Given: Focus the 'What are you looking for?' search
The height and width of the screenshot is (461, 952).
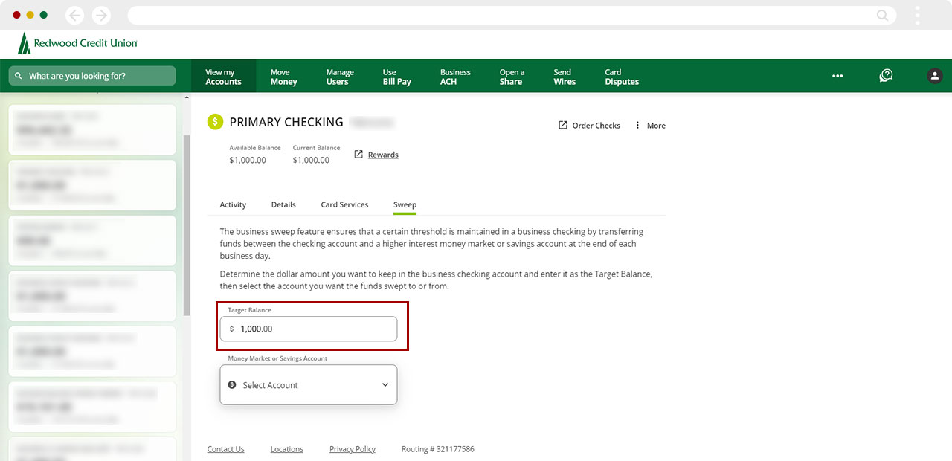Looking at the screenshot, I should (x=92, y=76).
